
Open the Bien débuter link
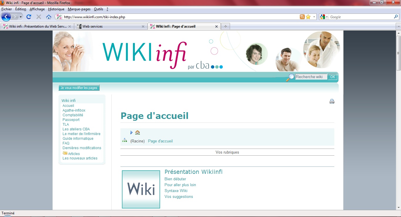pyautogui.click(x=175, y=179)
